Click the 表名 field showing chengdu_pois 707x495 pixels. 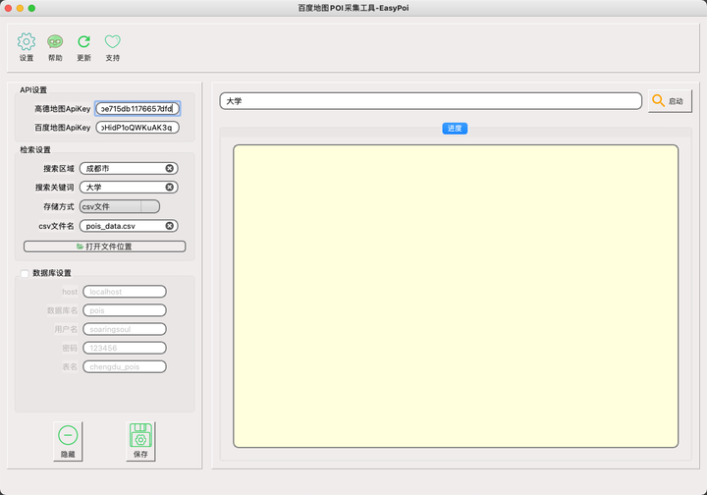(x=125, y=366)
